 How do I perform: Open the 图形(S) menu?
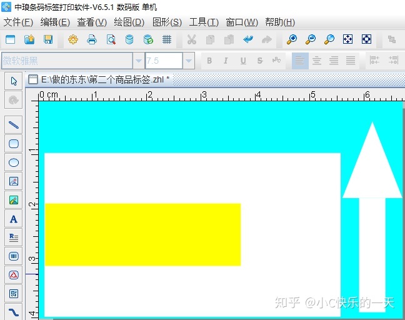click(x=167, y=22)
